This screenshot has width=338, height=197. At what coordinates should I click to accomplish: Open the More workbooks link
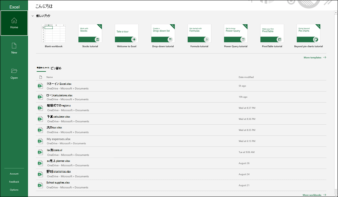pyautogui.click(x=314, y=195)
